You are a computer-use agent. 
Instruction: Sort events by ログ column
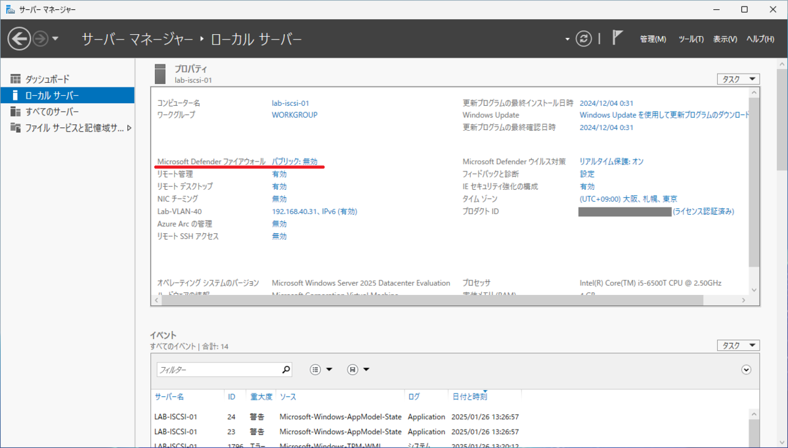pos(414,397)
